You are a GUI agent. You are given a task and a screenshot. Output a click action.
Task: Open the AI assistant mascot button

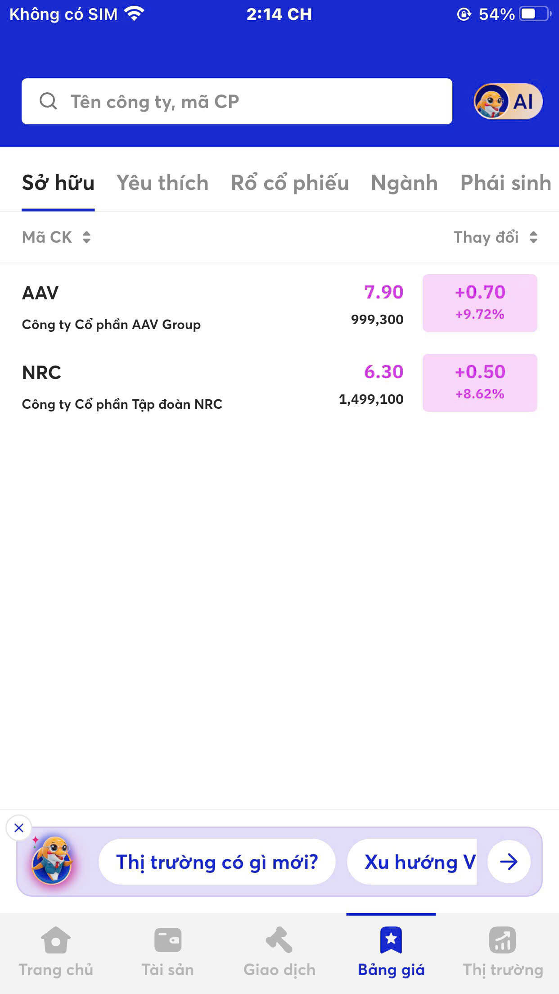(508, 101)
